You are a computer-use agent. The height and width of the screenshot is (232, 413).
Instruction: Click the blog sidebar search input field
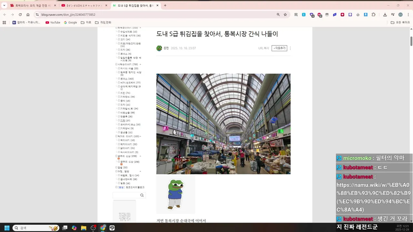coord(126,195)
